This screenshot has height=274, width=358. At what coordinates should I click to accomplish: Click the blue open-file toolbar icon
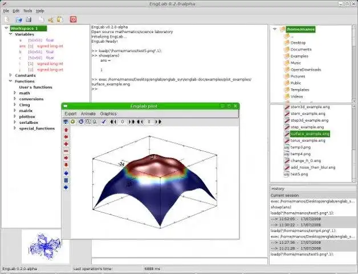[18, 19]
